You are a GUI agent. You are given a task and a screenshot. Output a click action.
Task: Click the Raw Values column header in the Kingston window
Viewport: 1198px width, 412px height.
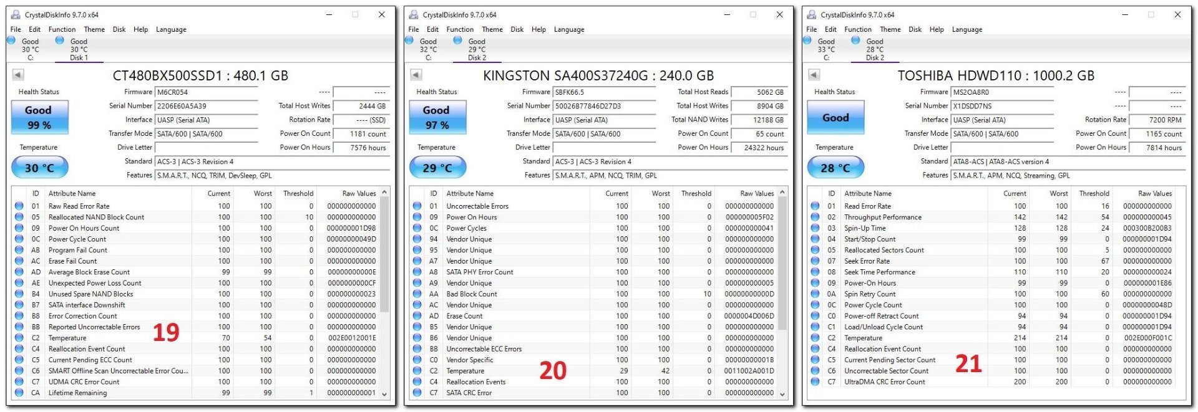coord(757,194)
